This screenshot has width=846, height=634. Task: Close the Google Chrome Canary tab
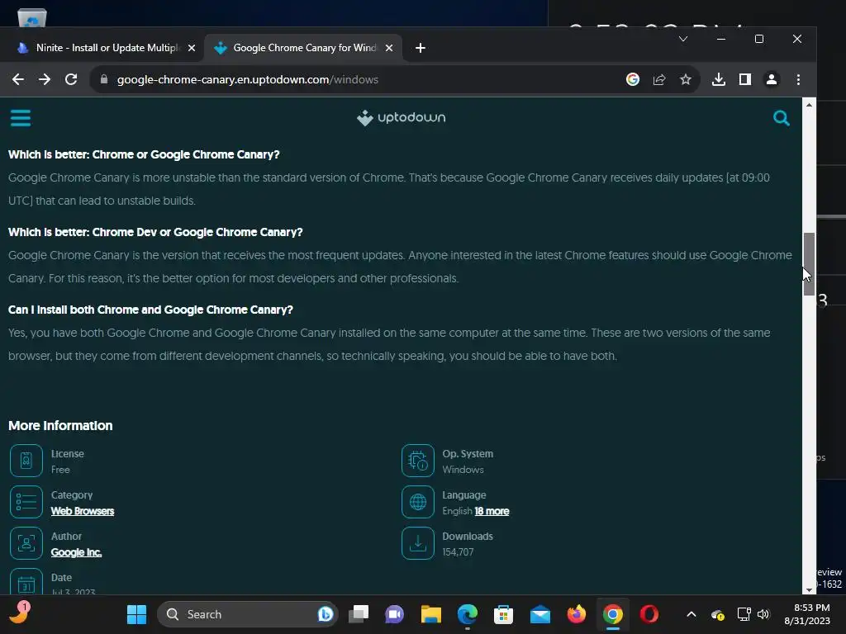[x=389, y=48]
